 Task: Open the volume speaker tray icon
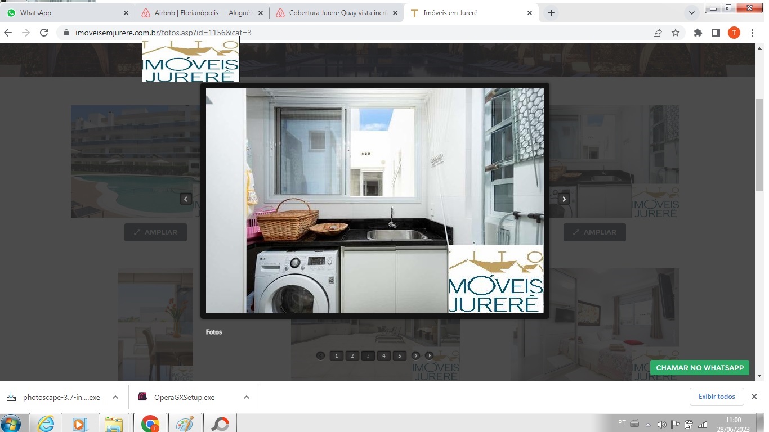662,424
